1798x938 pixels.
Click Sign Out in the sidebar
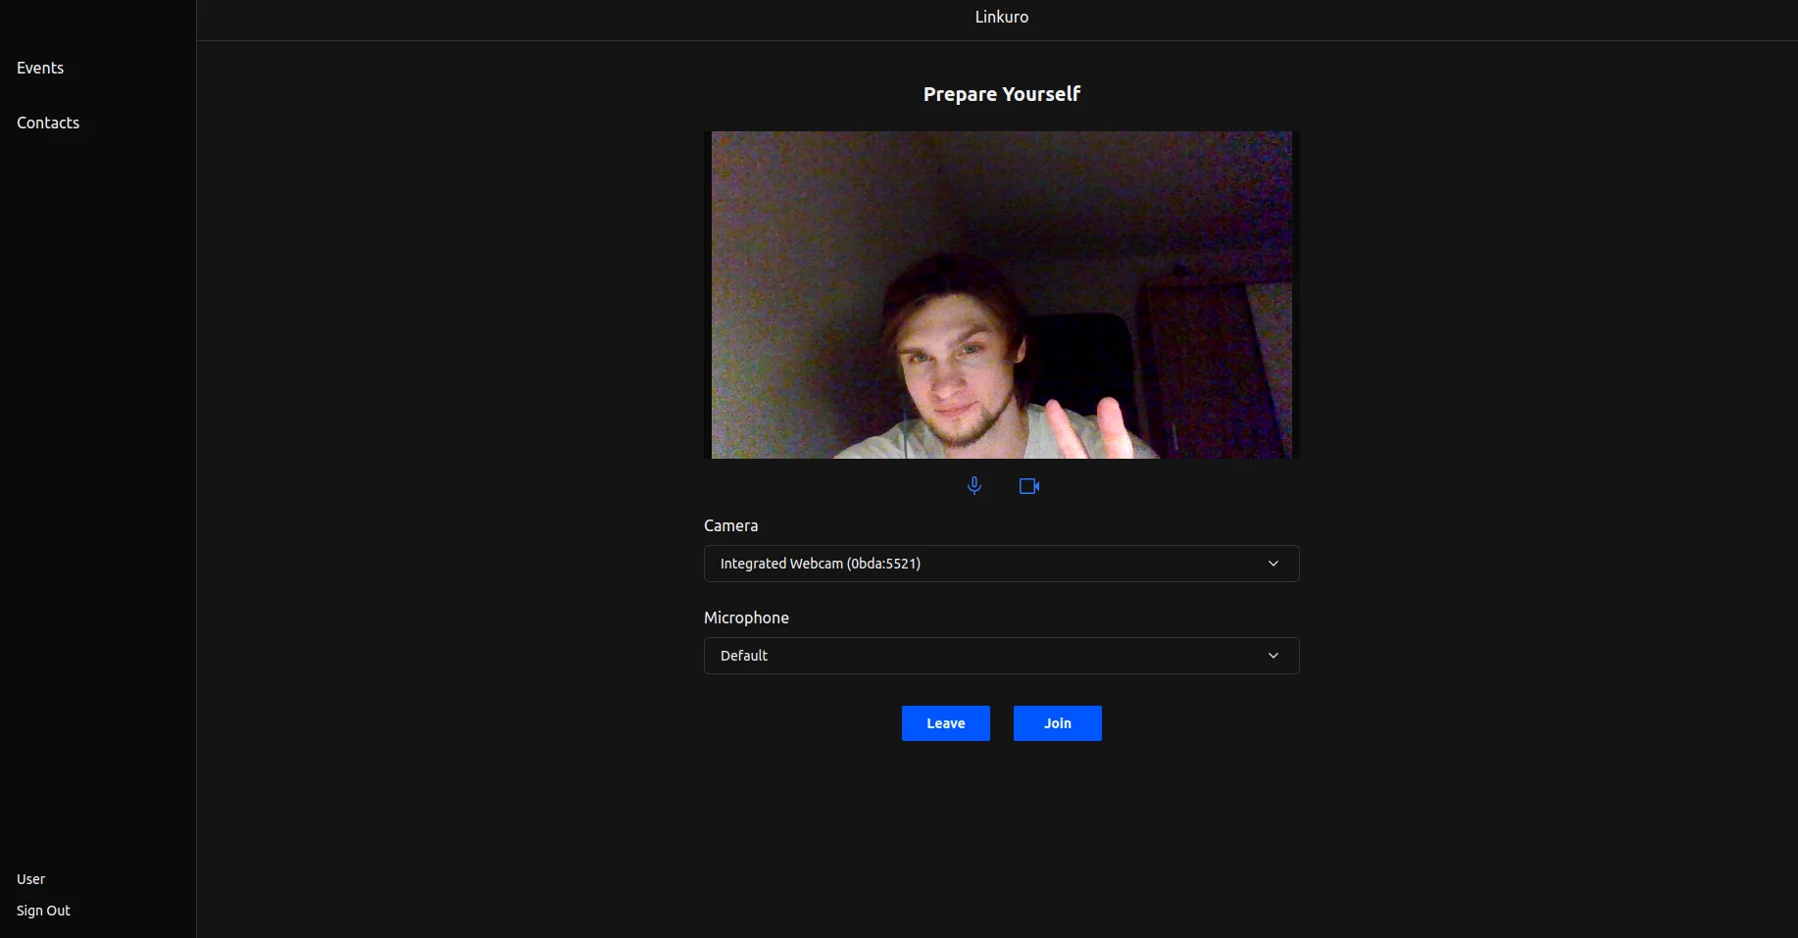click(x=44, y=911)
